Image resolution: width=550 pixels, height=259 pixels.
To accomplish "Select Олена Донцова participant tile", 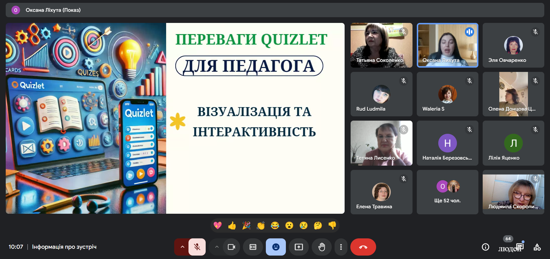I will click(x=513, y=94).
